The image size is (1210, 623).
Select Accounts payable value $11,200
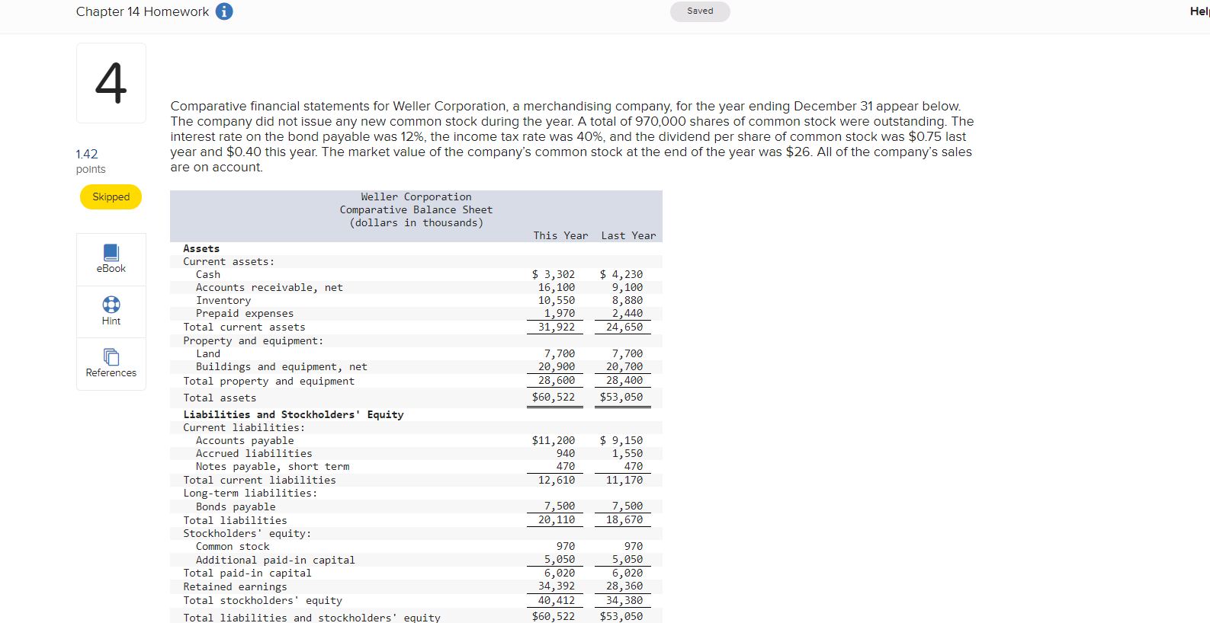tap(554, 440)
